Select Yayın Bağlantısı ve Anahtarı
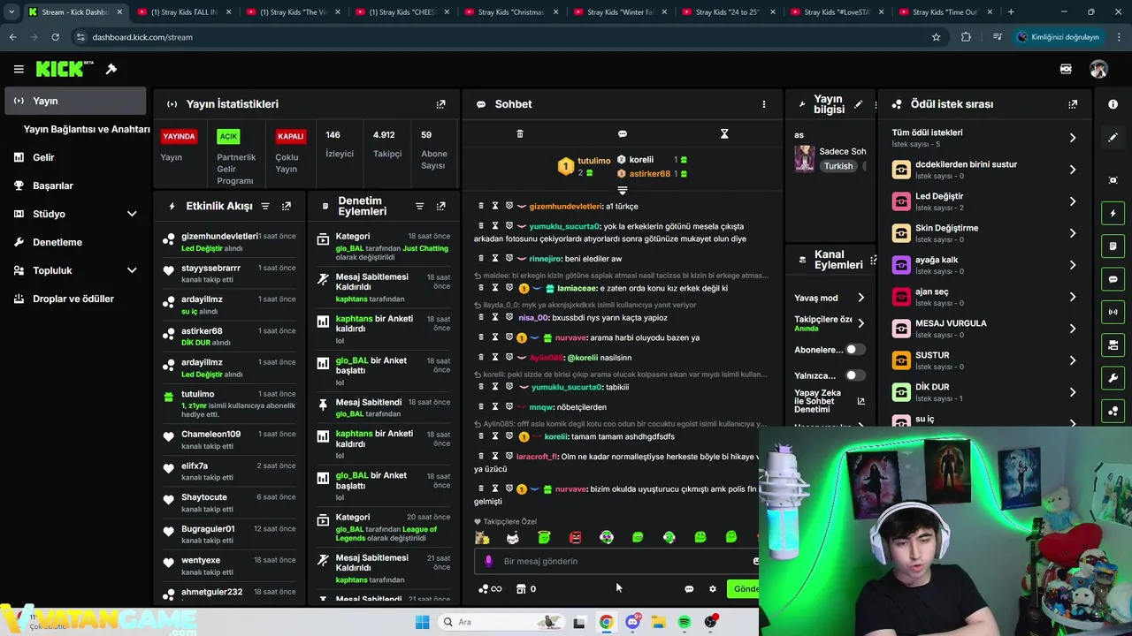Image resolution: width=1132 pixels, height=636 pixels. coord(87,129)
